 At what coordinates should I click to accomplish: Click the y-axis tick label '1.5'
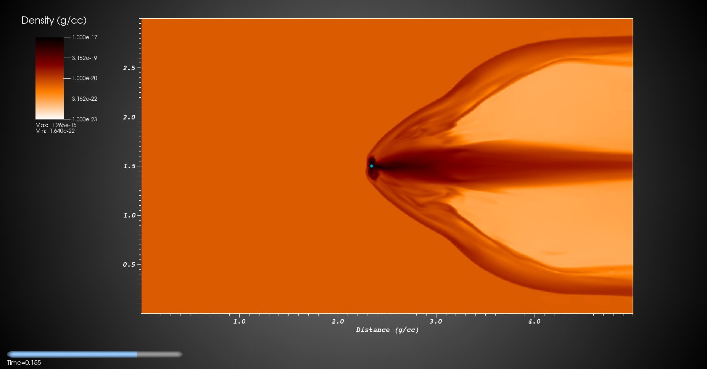pyautogui.click(x=129, y=166)
